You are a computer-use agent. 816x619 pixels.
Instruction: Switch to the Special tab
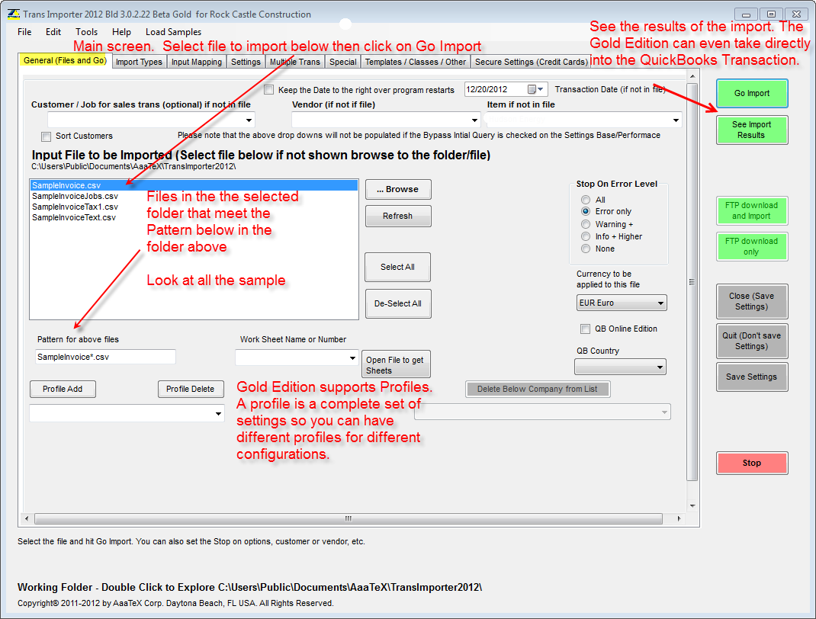[343, 62]
